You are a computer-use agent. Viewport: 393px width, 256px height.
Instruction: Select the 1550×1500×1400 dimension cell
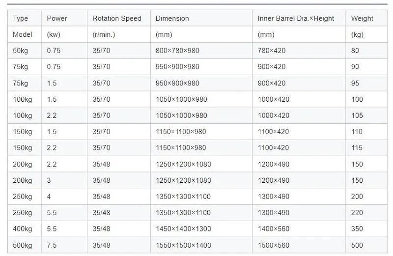tap(183, 245)
